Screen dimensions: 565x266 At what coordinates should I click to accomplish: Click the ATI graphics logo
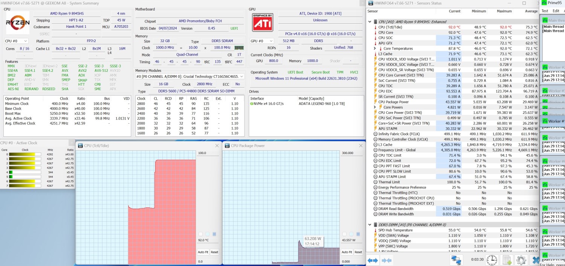(x=263, y=22)
